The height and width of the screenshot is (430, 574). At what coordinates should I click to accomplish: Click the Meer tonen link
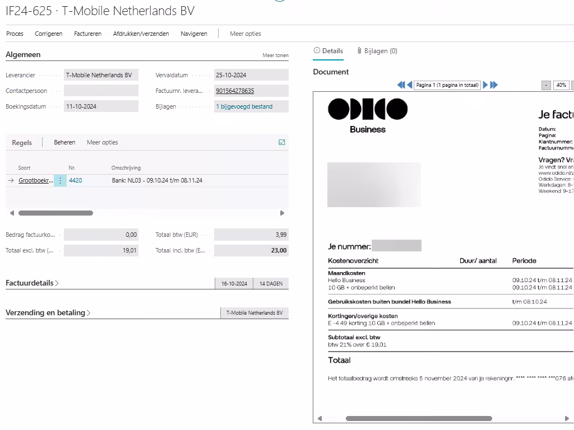(275, 55)
